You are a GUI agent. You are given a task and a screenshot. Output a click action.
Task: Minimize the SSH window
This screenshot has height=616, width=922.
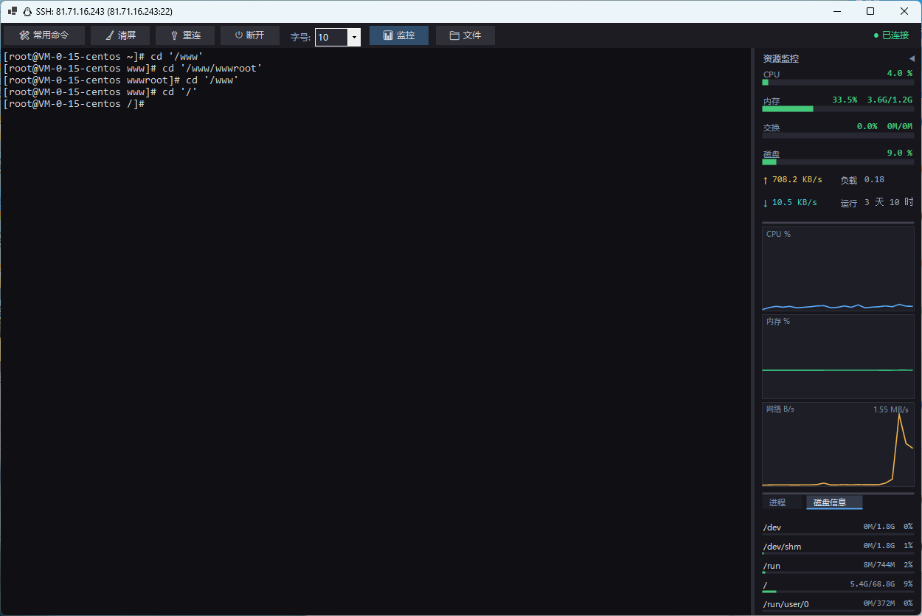[x=836, y=11]
